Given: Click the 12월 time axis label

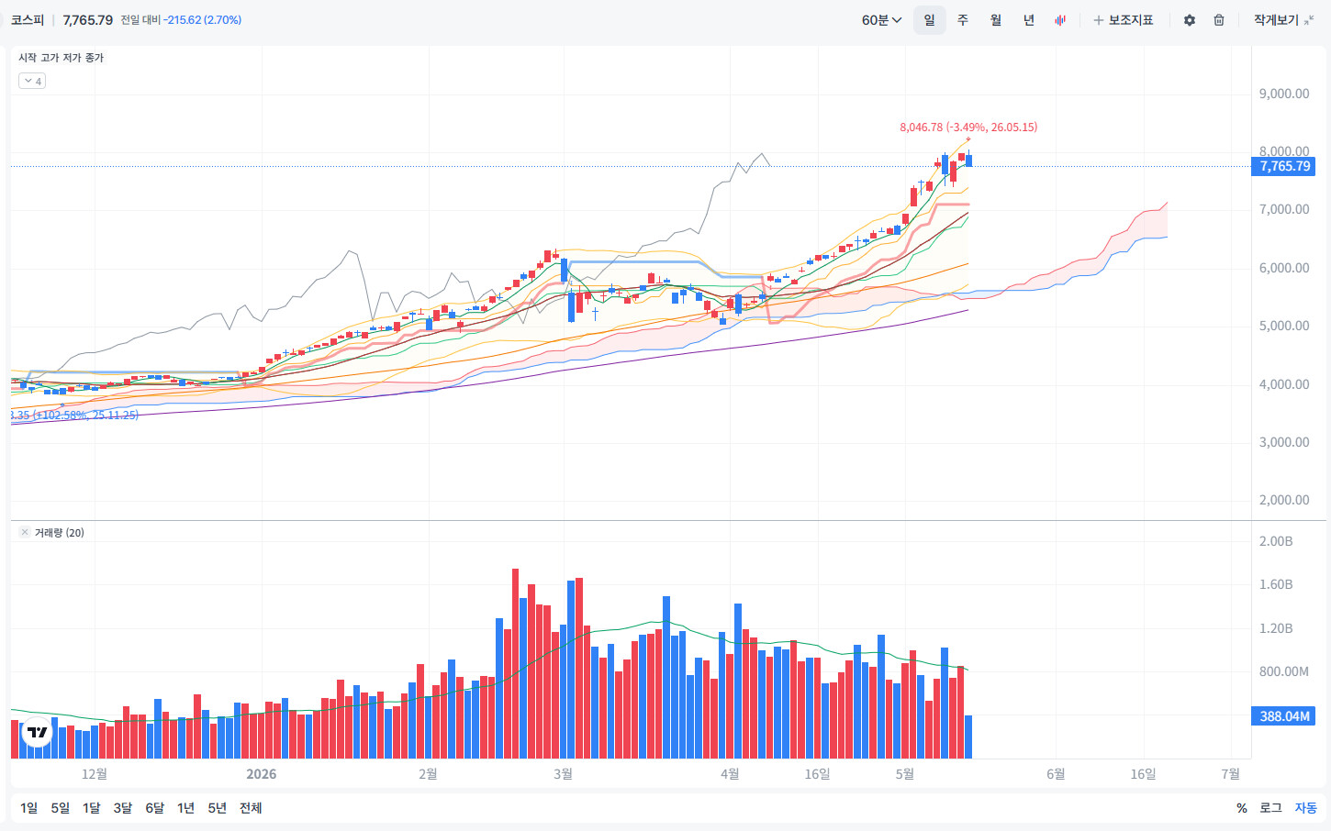Looking at the screenshot, I should click(95, 774).
